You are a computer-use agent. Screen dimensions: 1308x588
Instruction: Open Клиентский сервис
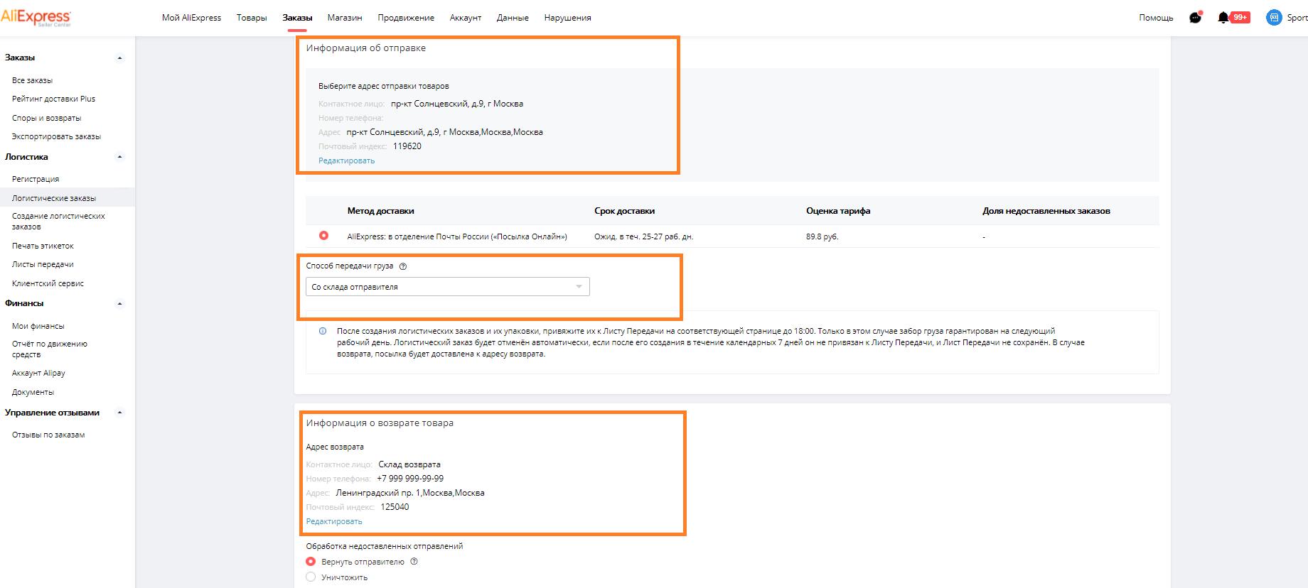[x=48, y=283]
